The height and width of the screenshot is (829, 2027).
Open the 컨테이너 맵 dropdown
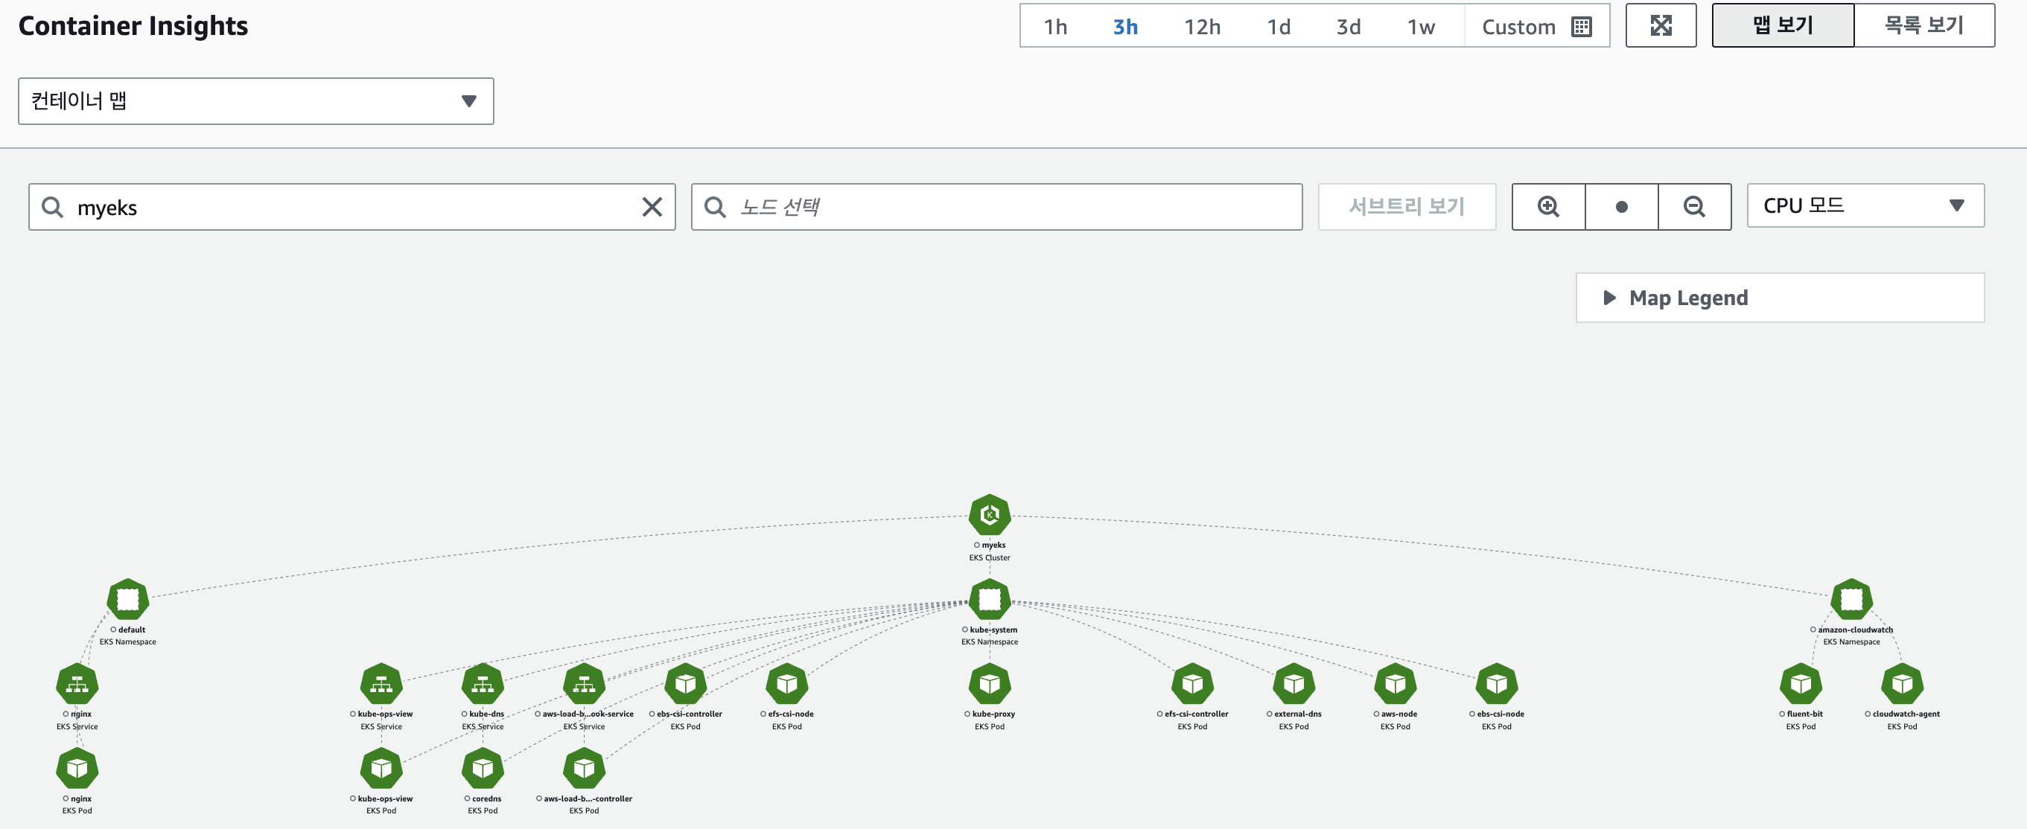point(255,101)
